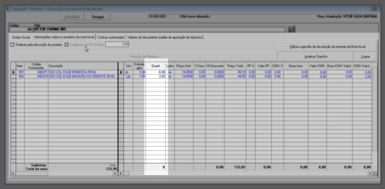Click item number 001 cell
Image resolution: width=385 pixels, height=189 pixels.
point(20,72)
